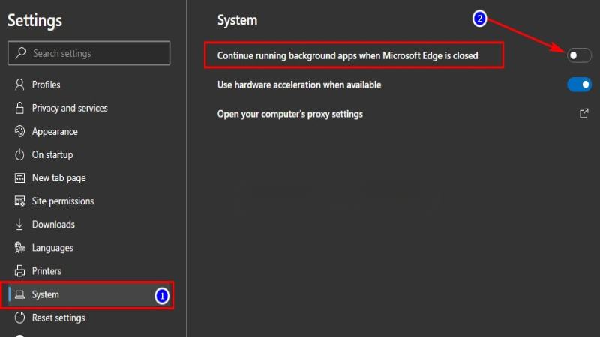Click the proxy settings external link icon

(x=584, y=114)
